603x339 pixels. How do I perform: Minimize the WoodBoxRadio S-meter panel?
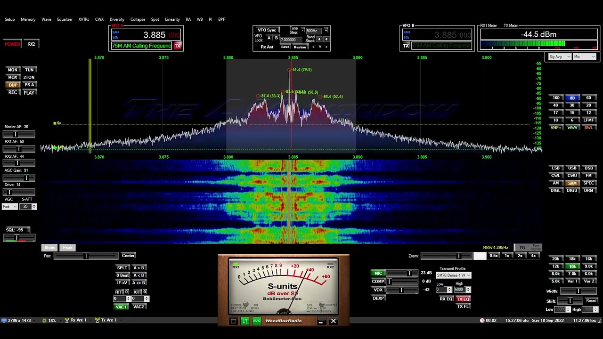coord(321,321)
